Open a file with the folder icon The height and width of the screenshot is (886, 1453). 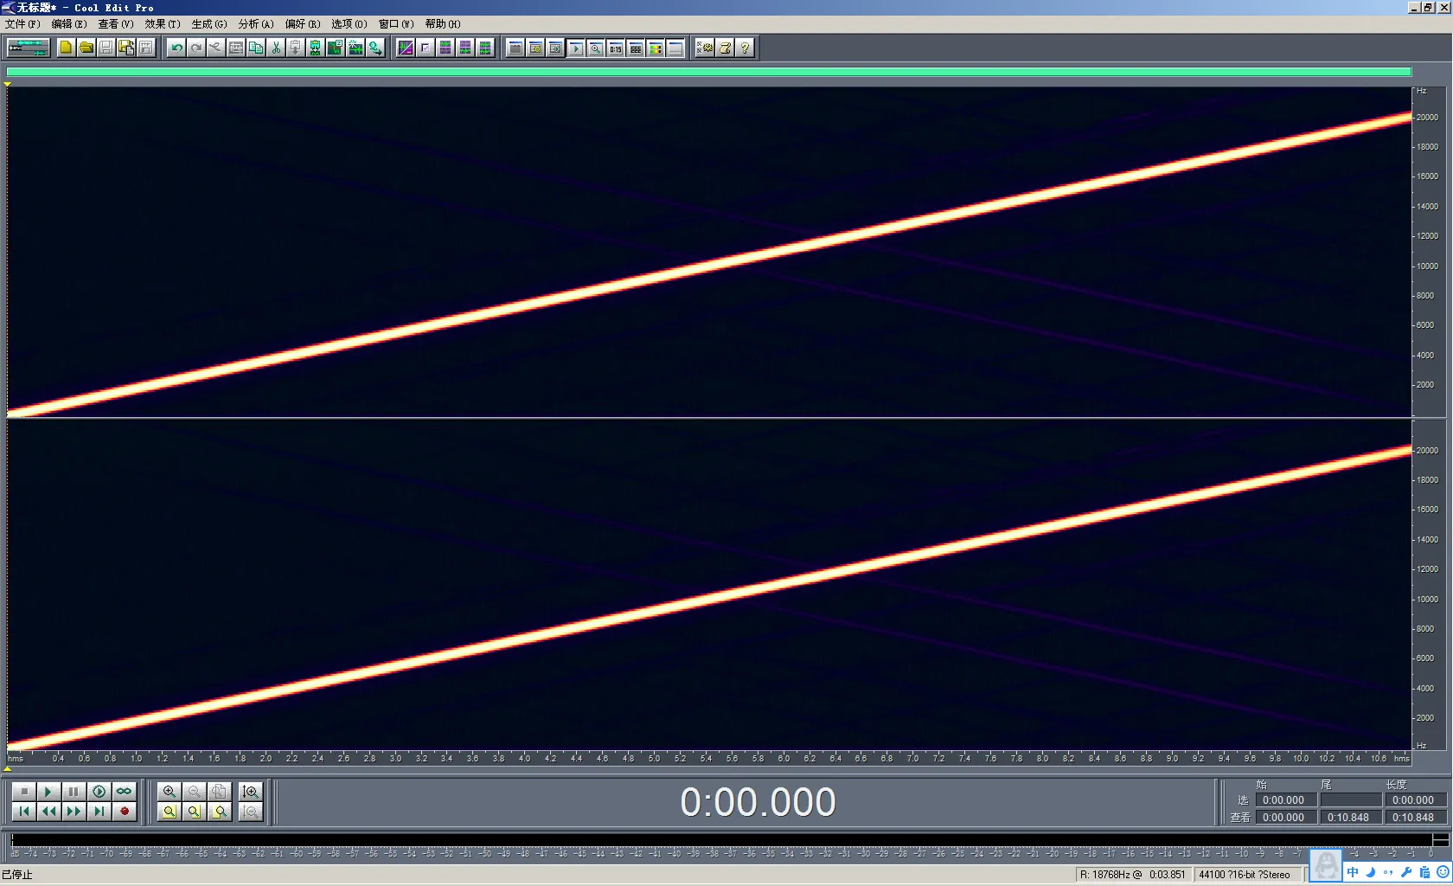coord(86,48)
